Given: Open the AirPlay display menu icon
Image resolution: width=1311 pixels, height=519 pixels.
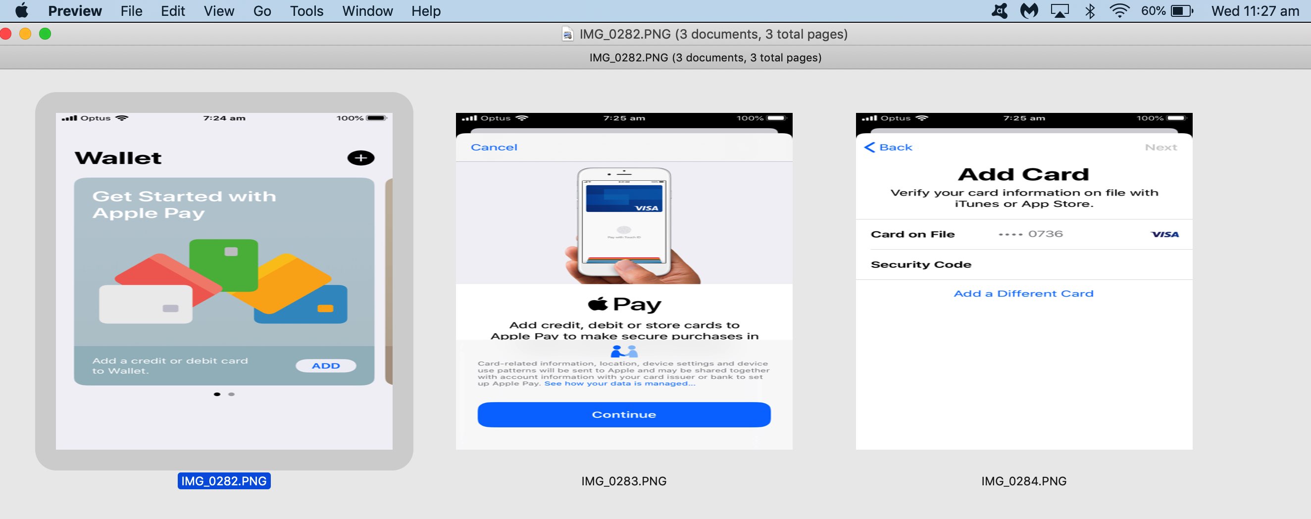Looking at the screenshot, I should [x=1059, y=11].
